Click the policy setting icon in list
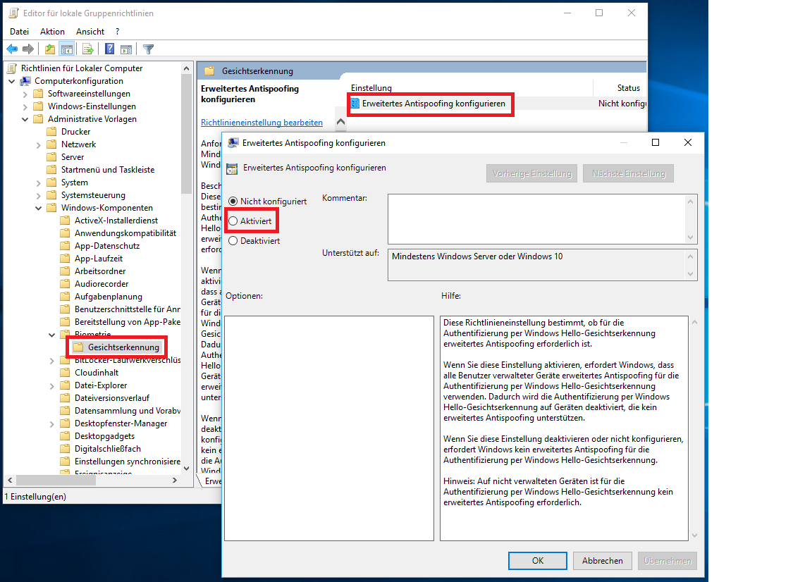Viewport: 812px width, 582px height. (355, 104)
